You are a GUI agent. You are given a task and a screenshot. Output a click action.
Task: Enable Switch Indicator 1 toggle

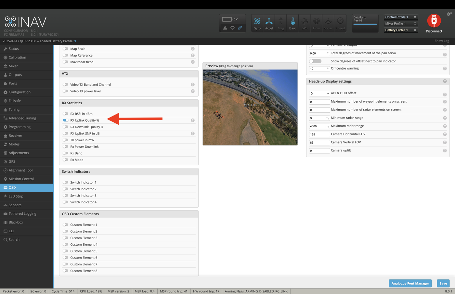(66, 182)
